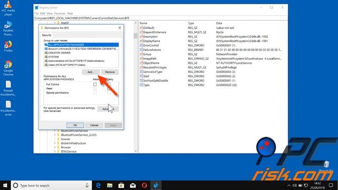This screenshot has height=190, width=338.
Task: Check Allow for Full Control
Action: pyautogui.click(x=95, y=84)
